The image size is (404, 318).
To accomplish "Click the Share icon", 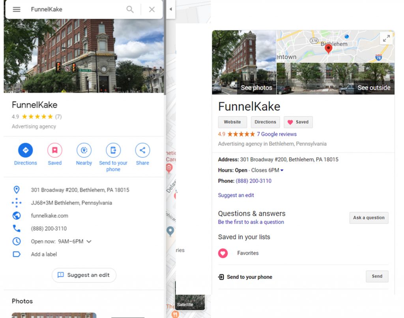I will (x=142, y=150).
